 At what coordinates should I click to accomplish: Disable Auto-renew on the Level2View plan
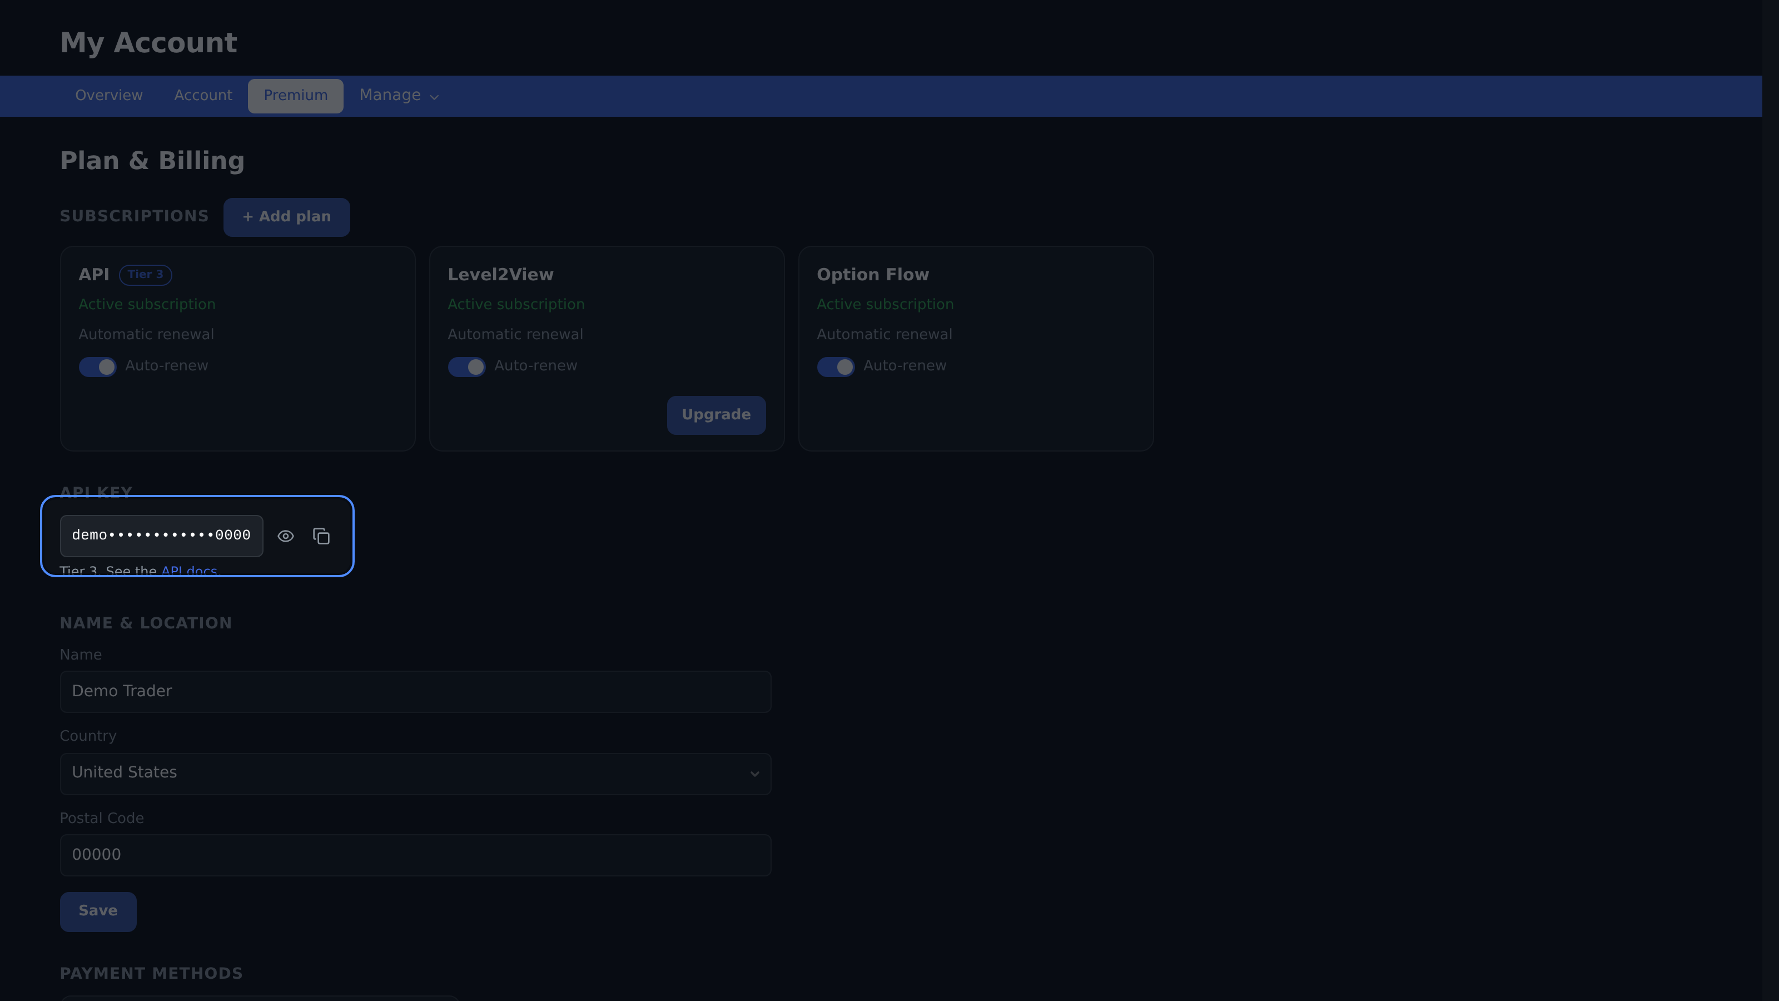coord(466,367)
